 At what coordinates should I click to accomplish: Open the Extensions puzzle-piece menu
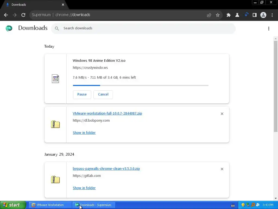tap(229, 15)
